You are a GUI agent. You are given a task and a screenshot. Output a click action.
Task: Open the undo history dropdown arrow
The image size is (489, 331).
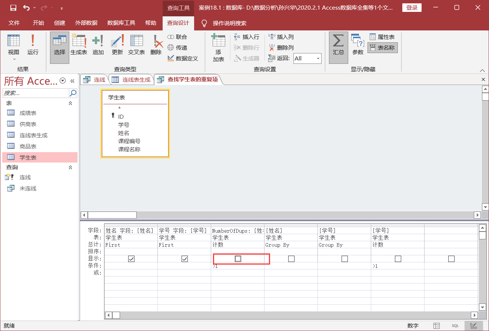[35, 8]
